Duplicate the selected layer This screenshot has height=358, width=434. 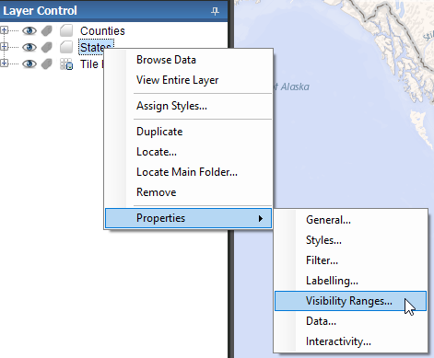[188, 132]
